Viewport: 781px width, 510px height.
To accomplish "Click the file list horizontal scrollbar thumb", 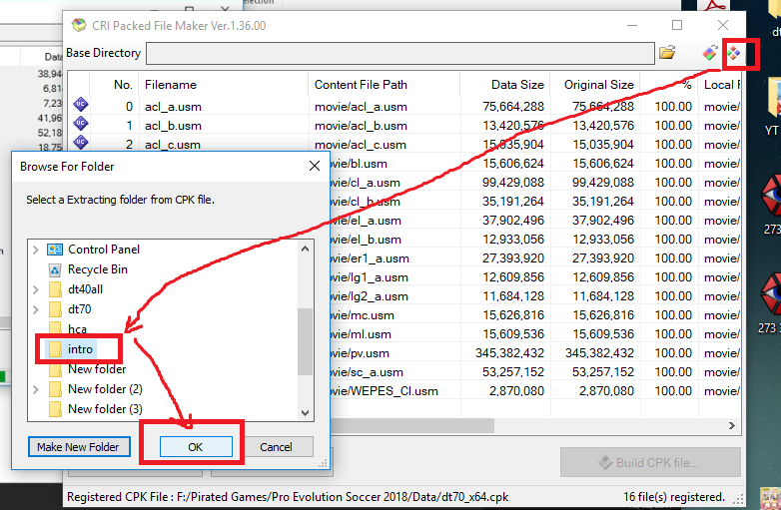I will (x=412, y=425).
